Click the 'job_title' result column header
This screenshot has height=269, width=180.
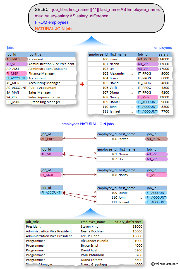click(x=53, y=222)
